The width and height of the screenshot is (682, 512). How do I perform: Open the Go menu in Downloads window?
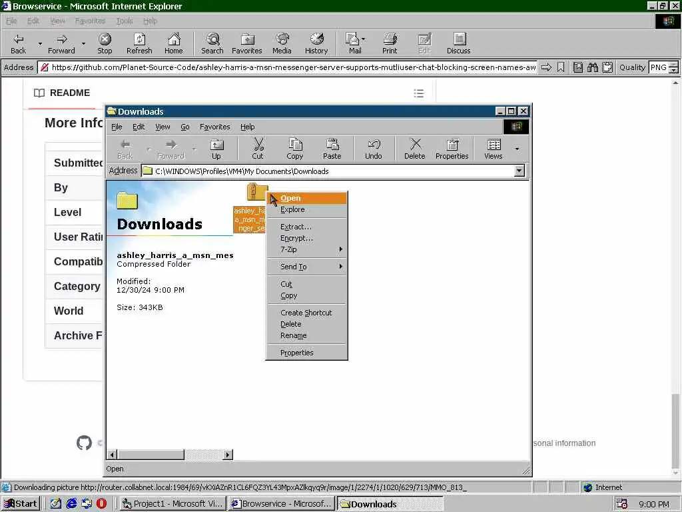(185, 127)
